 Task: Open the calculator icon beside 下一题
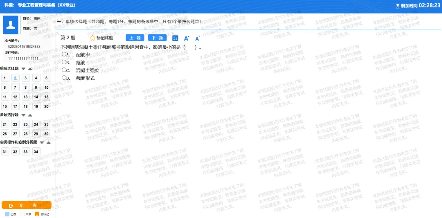tap(175, 38)
